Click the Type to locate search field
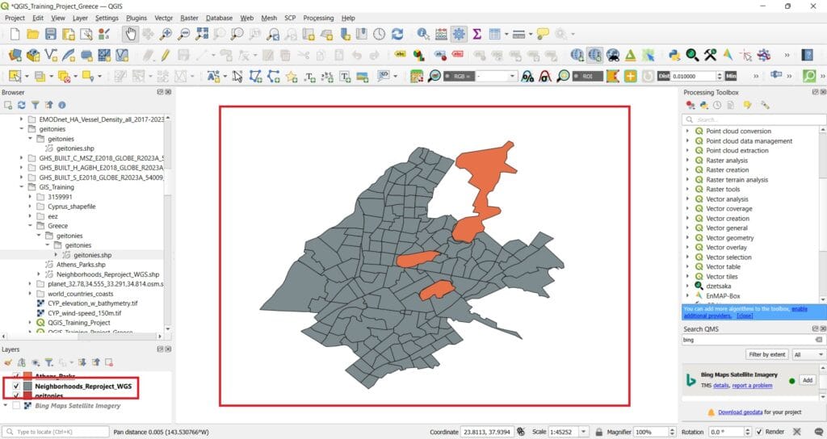The width and height of the screenshot is (827, 439). pos(56,432)
